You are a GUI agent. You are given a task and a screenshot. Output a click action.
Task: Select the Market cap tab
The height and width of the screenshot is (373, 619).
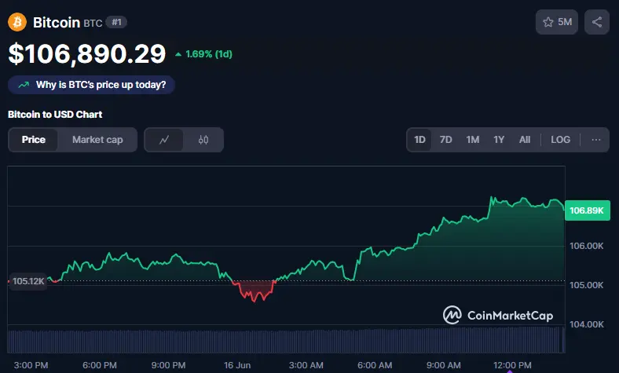(97, 140)
